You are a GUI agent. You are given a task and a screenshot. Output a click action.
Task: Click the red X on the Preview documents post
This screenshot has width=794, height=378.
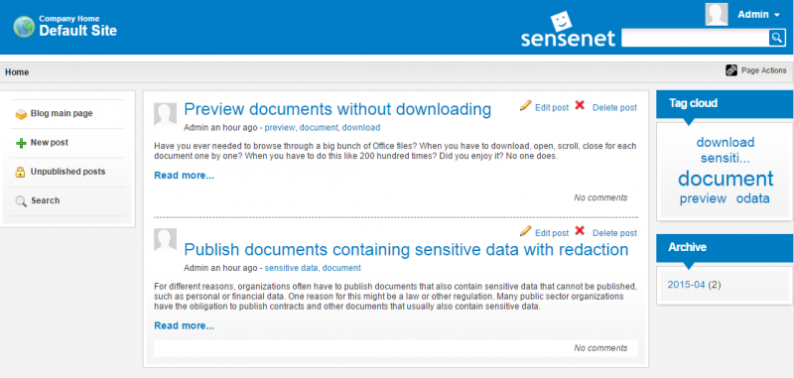[x=580, y=105]
